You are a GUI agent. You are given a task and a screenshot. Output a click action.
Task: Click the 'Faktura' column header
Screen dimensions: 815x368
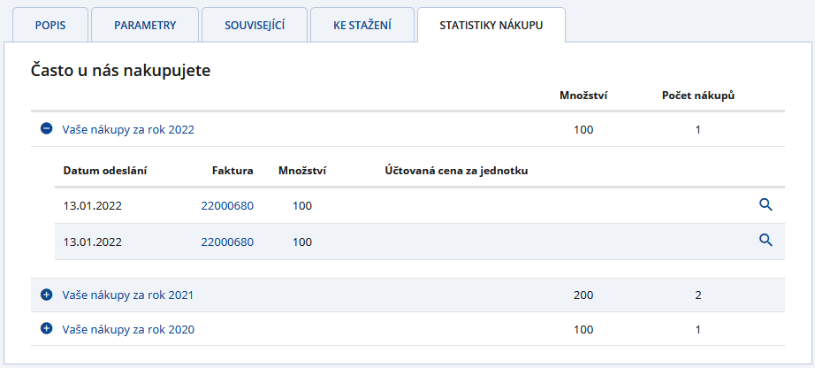232,170
